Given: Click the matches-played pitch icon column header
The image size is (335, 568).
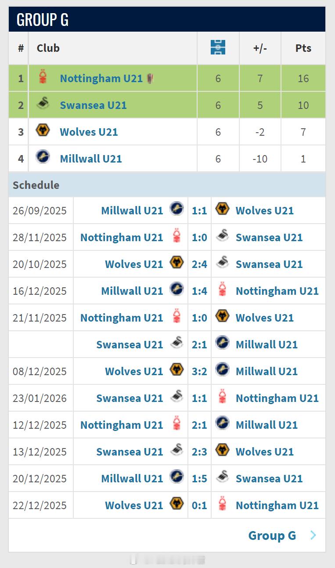Looking at the screenshot, I should 218,47.
